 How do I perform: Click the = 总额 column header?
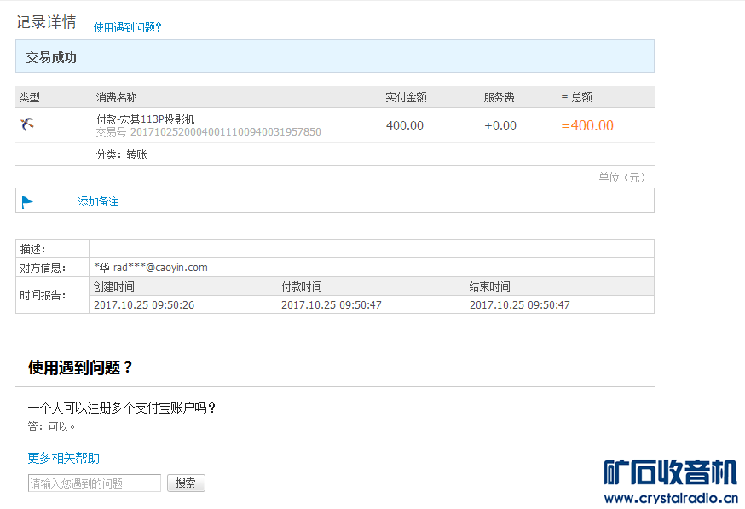click(x=577, y=97)
